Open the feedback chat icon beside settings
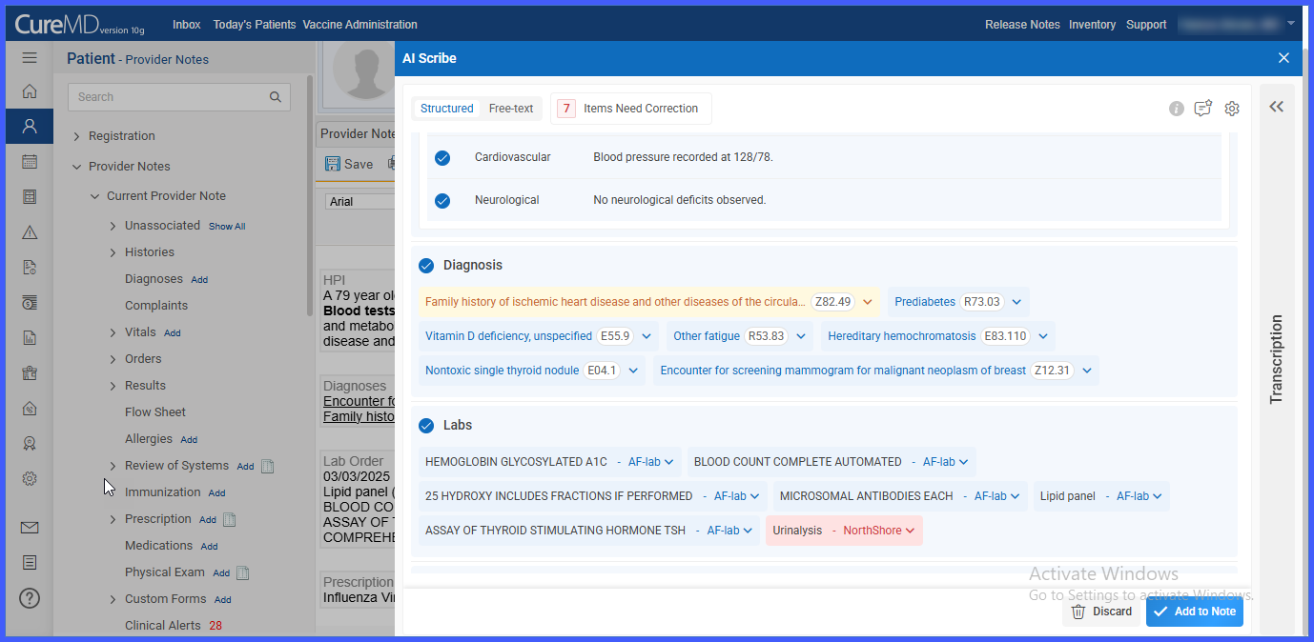This screenshot has width=1314, height=642. pos(1203,109)
